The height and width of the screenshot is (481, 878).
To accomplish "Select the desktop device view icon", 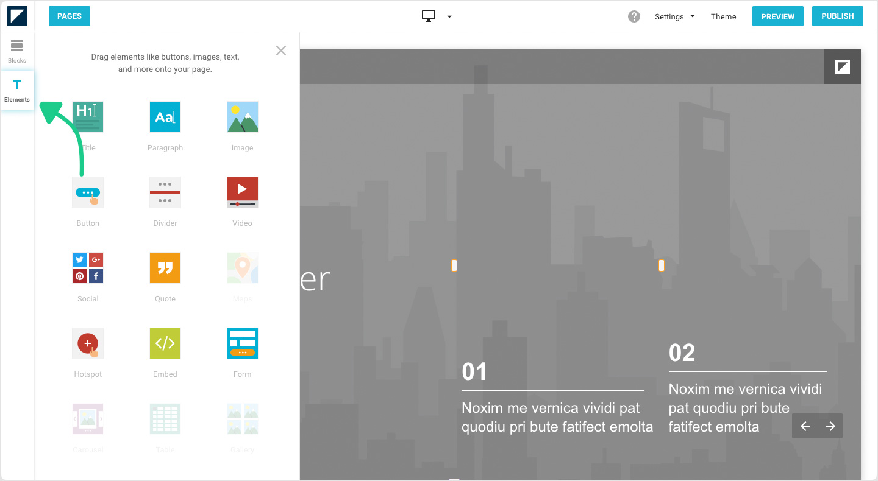I will point(429,16).
